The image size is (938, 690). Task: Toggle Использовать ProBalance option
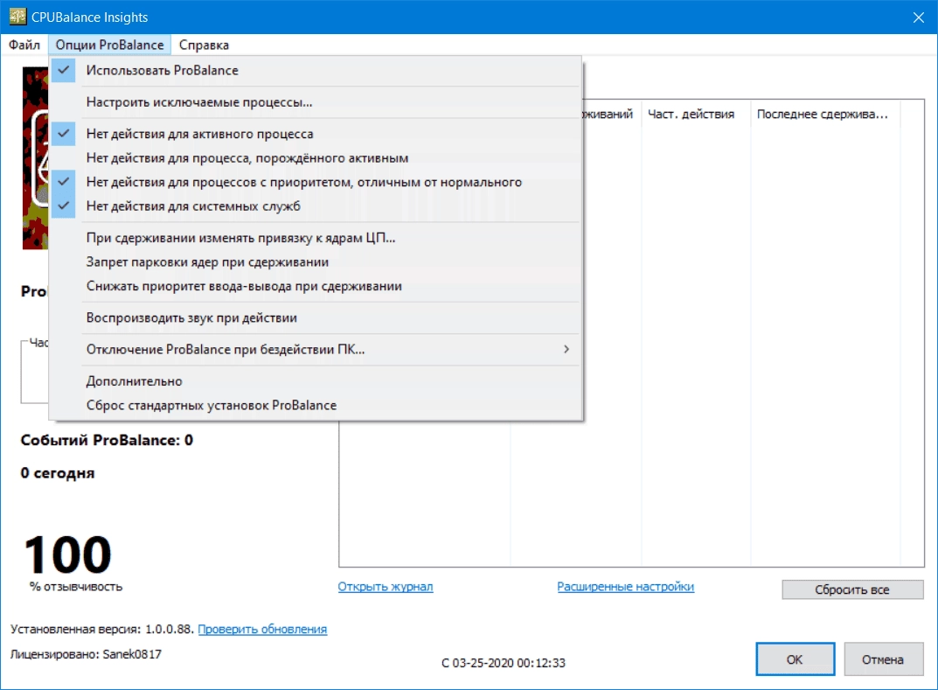coord(316,71)
